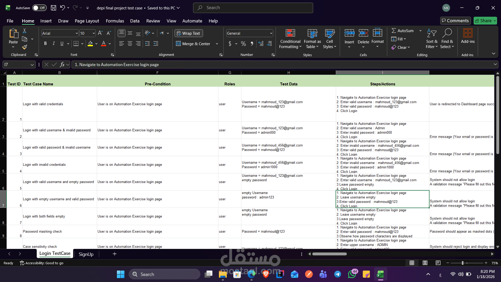This screenshot has width=501, height=282.
Task: Open the font name Arial dropdown
Action: pyautogui.click(x=77, y=33)
